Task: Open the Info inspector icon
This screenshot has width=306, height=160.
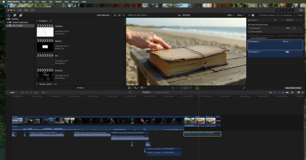Action: [253, 15]
